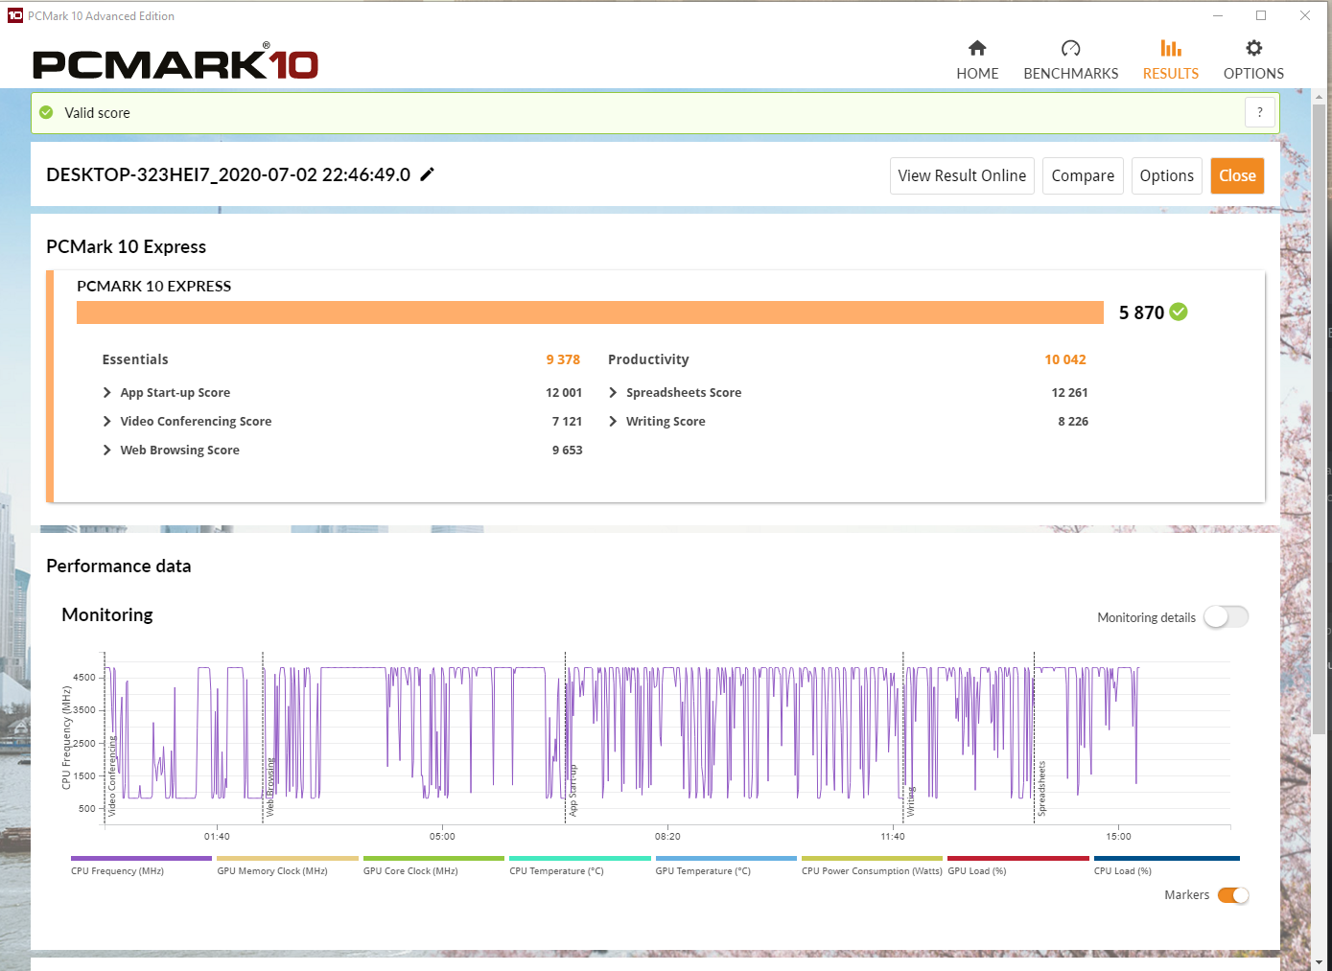The height and width of the screenshot is (971, 1332).
Task: Click the Writing value 8 226
Action: 1073,421
